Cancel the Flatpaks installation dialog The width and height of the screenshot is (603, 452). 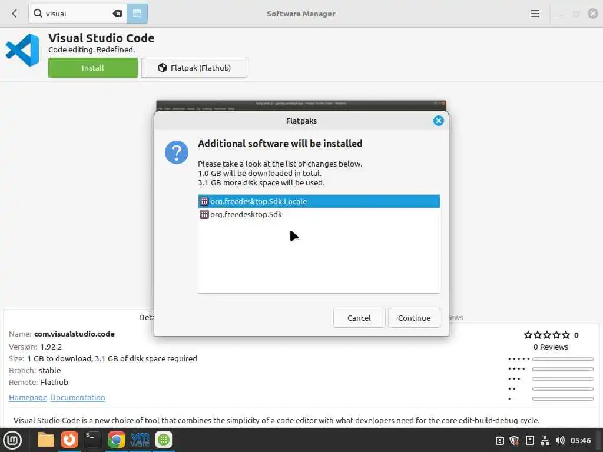tap(359, 318)
